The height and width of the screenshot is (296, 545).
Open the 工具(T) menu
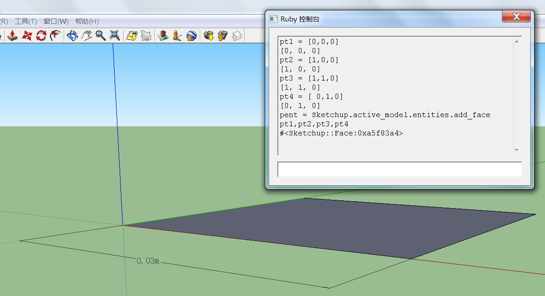[x=26, y=21]
